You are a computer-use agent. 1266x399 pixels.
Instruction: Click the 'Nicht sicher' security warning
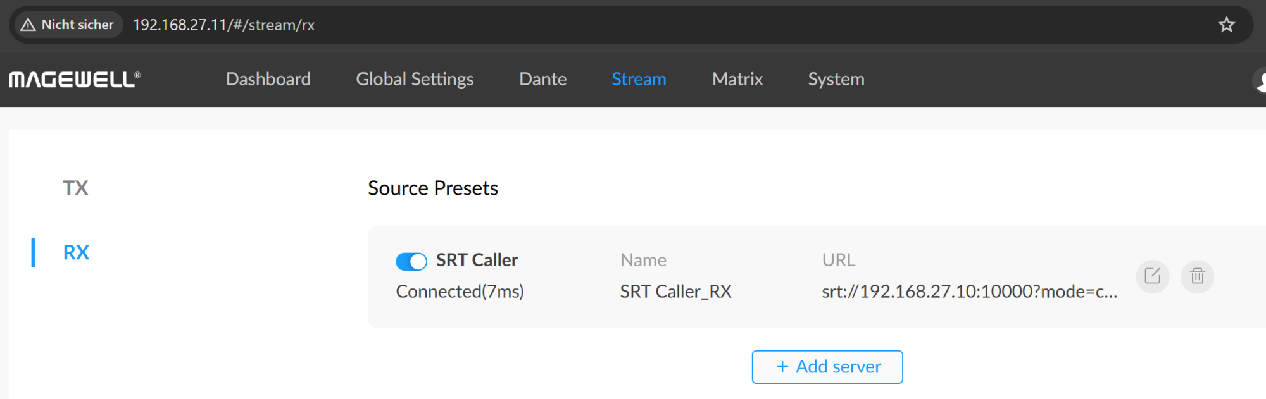tap(67, 25)
